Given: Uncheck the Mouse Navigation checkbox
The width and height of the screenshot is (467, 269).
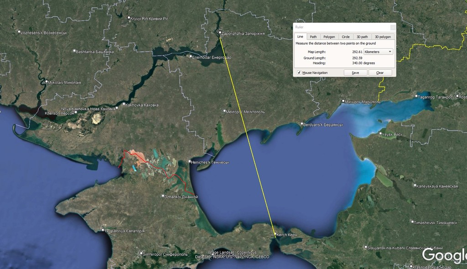Looking at the screenshot, I should pos(299,72).
